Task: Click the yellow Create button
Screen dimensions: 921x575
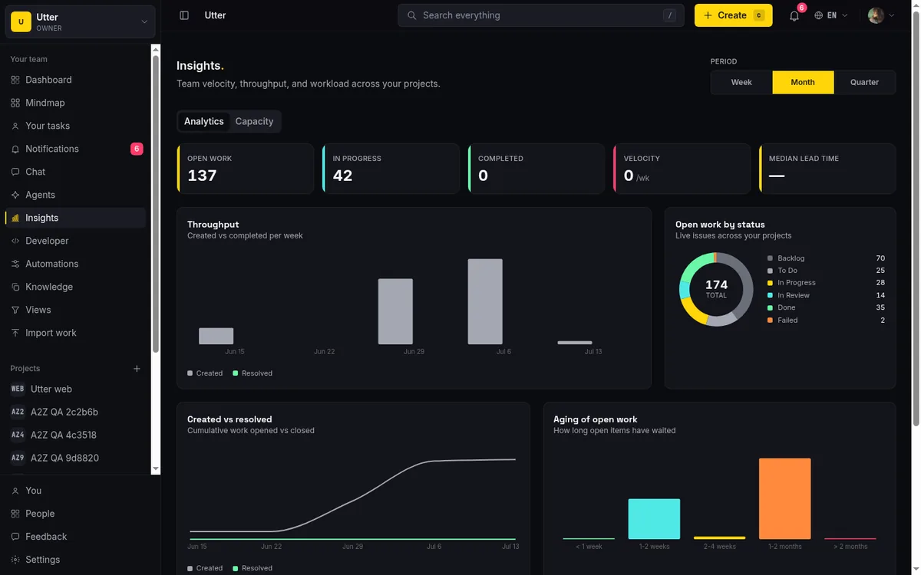Action: coord(733,15)
